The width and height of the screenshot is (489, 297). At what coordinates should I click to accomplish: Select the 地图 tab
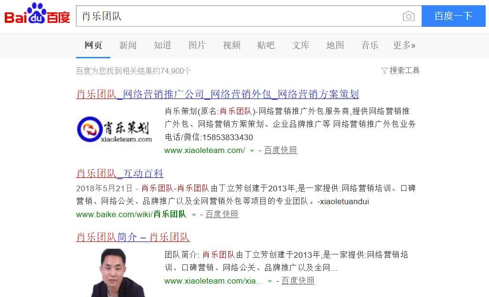pyautogui.click(x=335, y=45)
